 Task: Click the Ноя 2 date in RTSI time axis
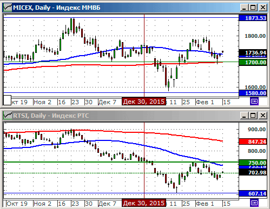(x=43, y=204)
